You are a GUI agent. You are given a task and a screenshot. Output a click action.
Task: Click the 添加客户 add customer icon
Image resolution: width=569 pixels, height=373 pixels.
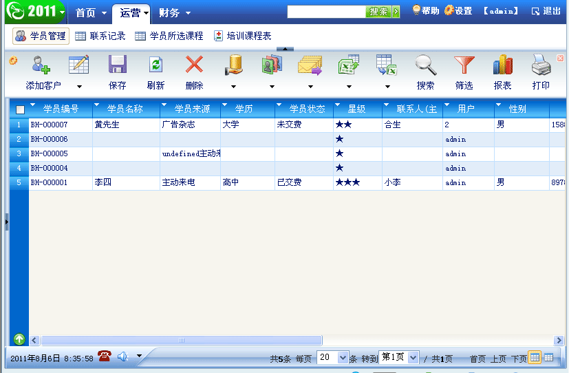pyautogui.click(x=41, y=65)
